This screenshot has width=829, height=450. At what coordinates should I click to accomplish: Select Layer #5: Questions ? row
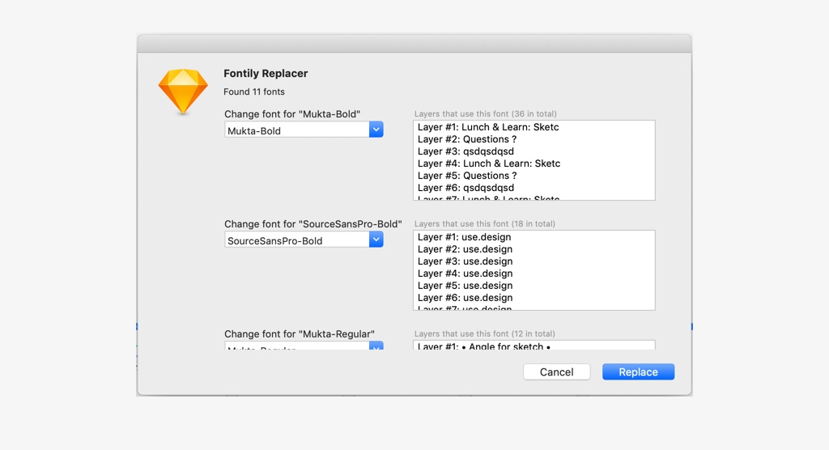534,176
